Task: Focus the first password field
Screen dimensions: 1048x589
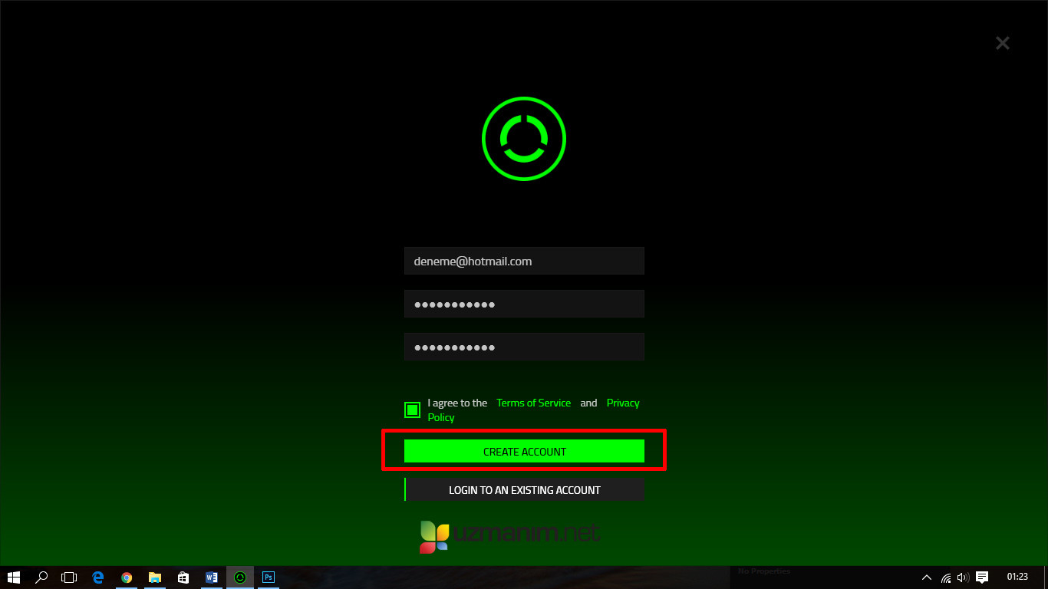Action: tap(524, 304)
